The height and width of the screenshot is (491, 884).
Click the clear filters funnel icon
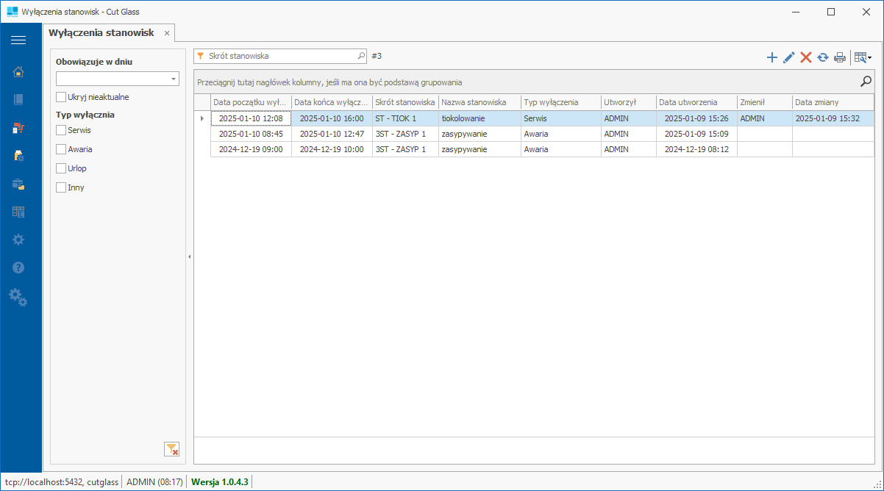click(172, 449)
